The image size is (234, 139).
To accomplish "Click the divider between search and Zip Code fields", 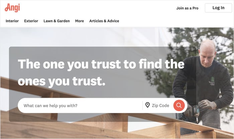I will coord(143,106).
